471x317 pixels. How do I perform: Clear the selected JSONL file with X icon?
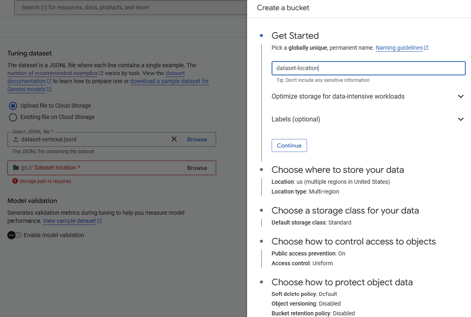174,139
